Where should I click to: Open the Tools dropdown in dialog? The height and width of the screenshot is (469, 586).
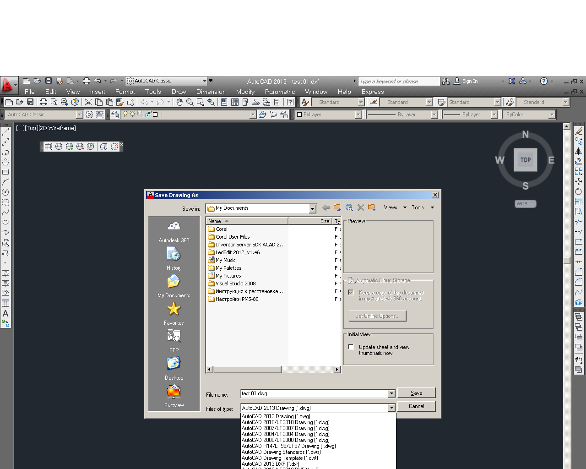click(423, 207)
